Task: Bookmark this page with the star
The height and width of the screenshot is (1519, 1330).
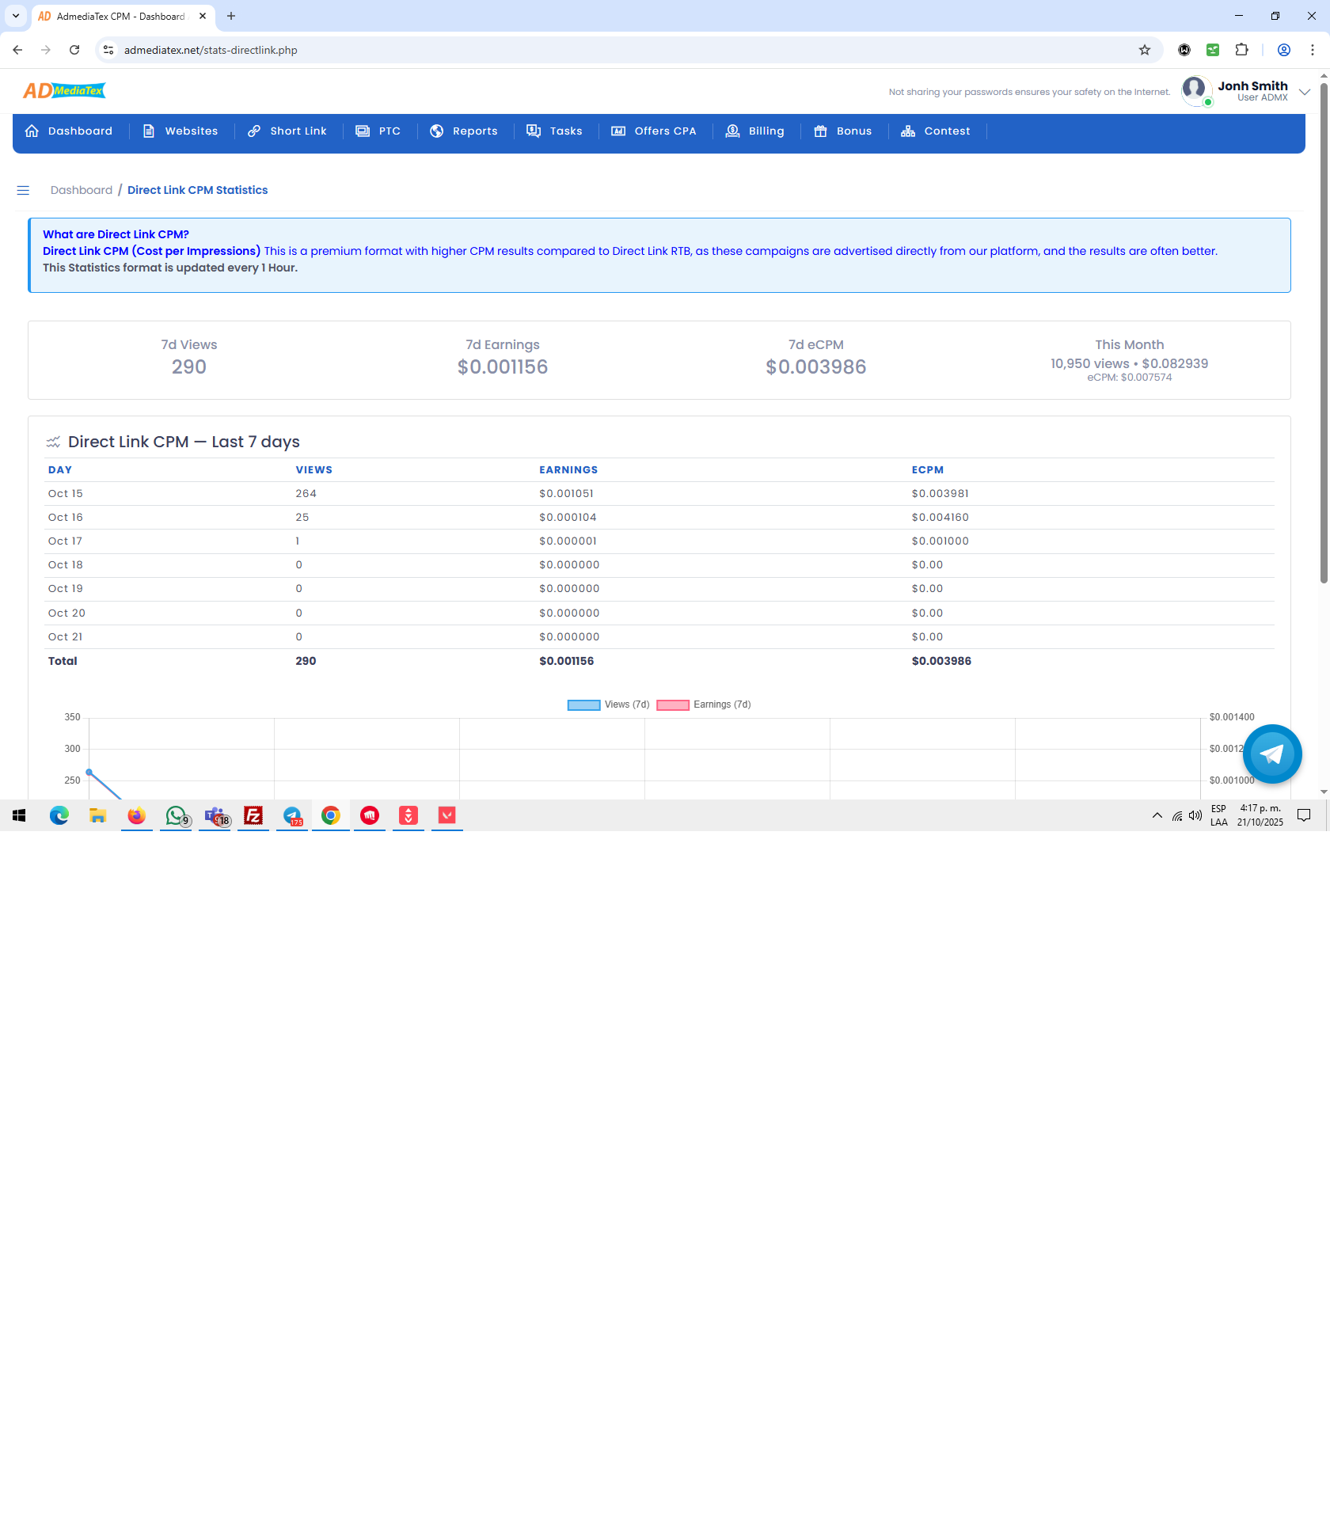Action: tap(1145, 50)
